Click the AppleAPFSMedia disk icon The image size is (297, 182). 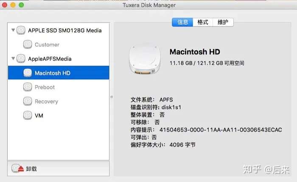(x=21, y=58)
